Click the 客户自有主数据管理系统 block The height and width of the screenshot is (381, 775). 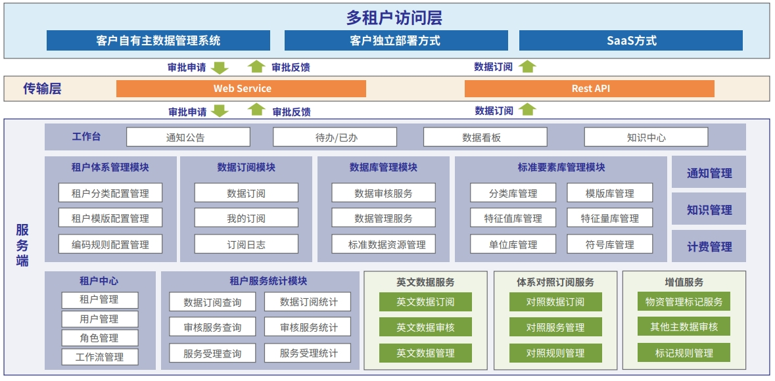[x=158, y=41]
